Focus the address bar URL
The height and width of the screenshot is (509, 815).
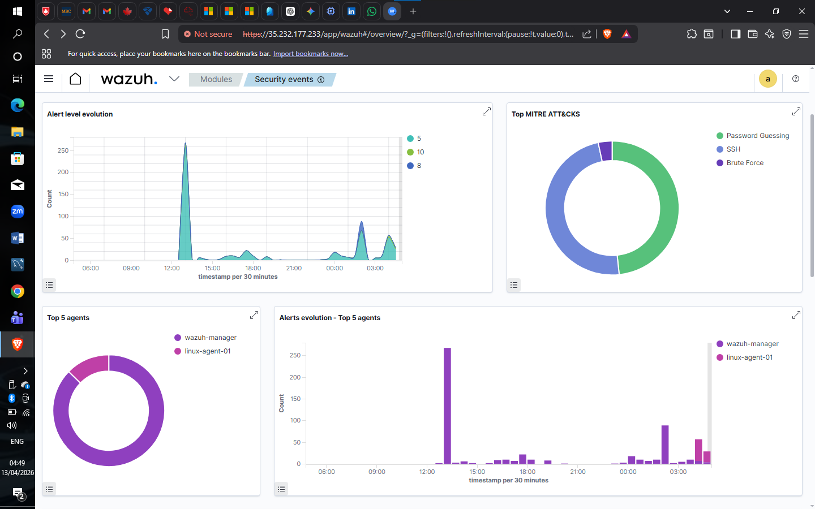pos(408,34)
